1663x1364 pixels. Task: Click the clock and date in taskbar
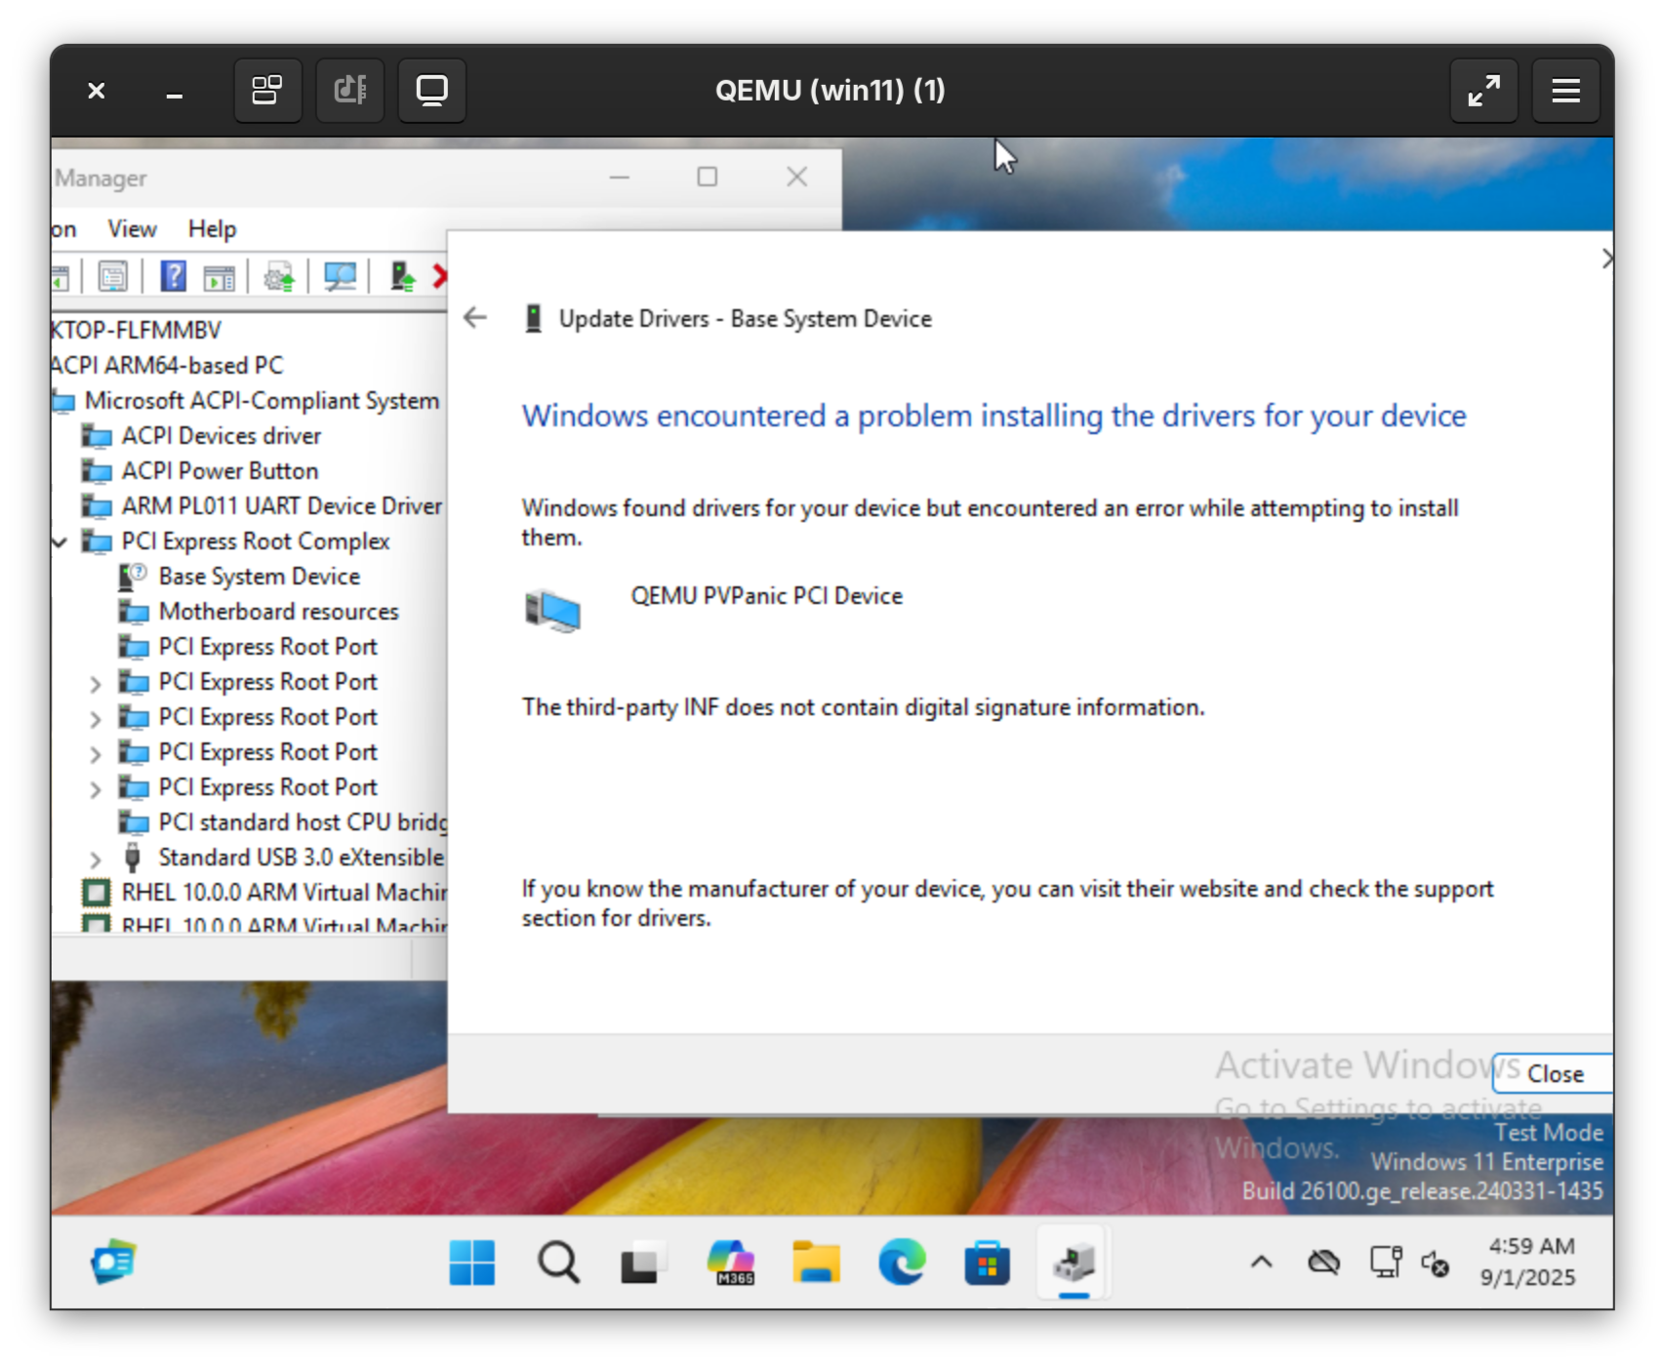[x=1529, y=1262]
